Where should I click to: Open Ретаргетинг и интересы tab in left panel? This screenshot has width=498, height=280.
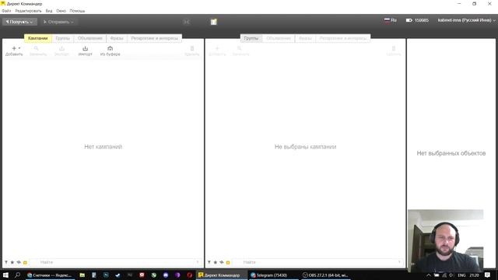pyautogui.click(x=154, y=38)
